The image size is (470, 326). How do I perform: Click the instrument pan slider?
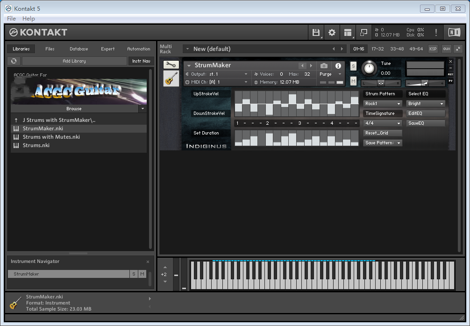pyautogui.click(x=381, y=83)
